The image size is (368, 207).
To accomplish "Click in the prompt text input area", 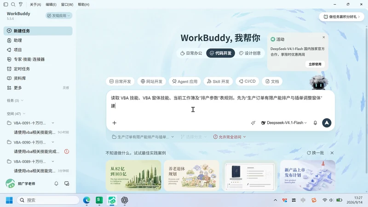I will click(x=220, y=102).
